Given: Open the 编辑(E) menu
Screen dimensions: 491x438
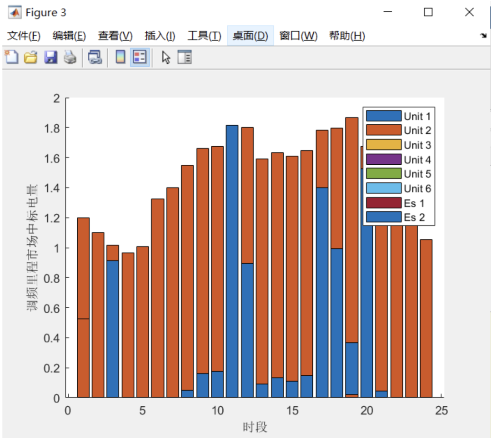Looking at the screenshot, I should [x=69, y=36].
